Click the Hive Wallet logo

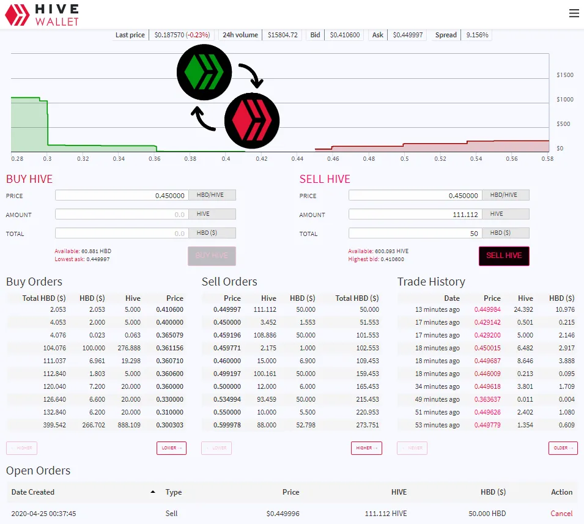[x=42, y=15]
